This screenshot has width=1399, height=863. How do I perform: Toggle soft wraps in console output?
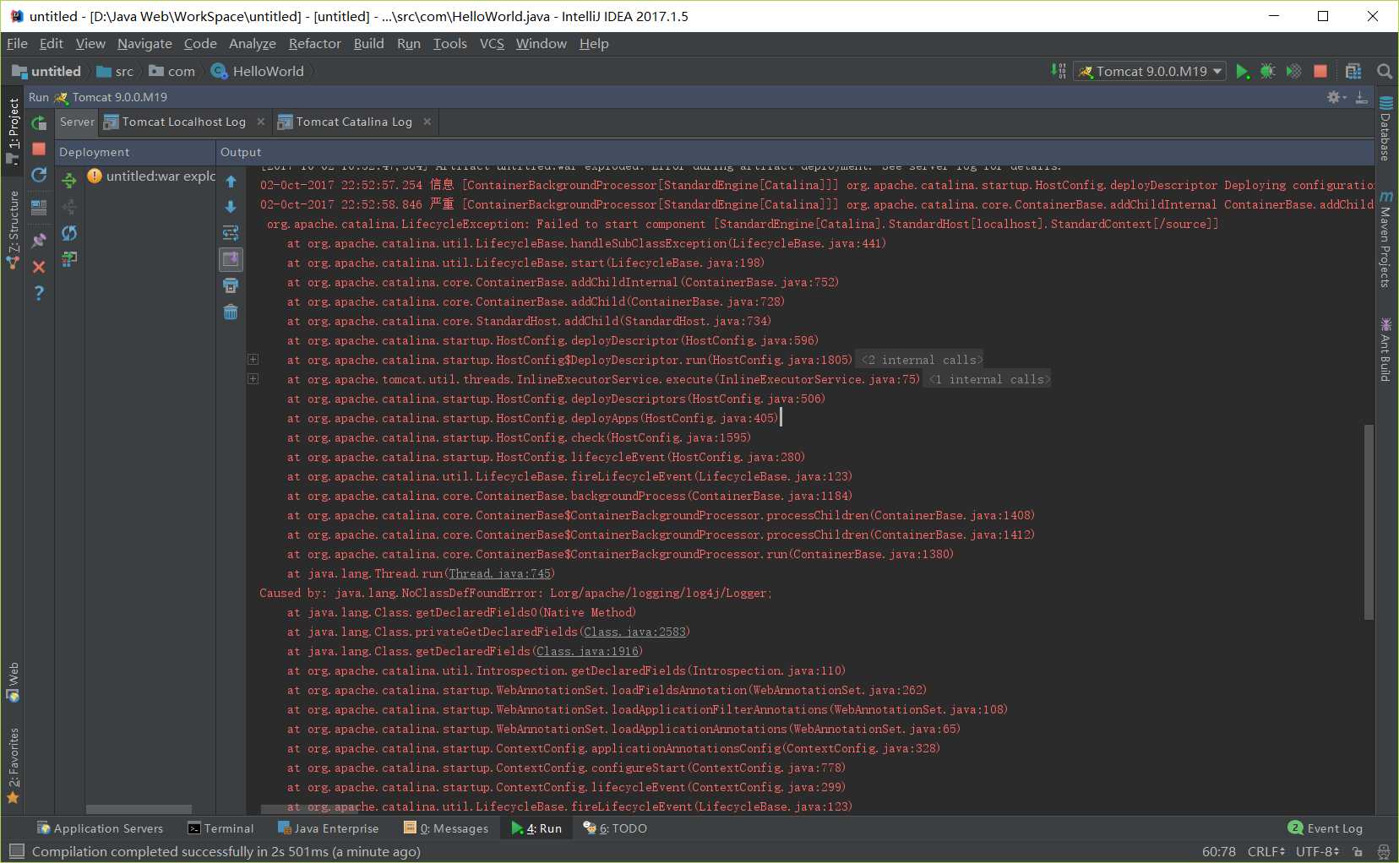tap(231, 233)
